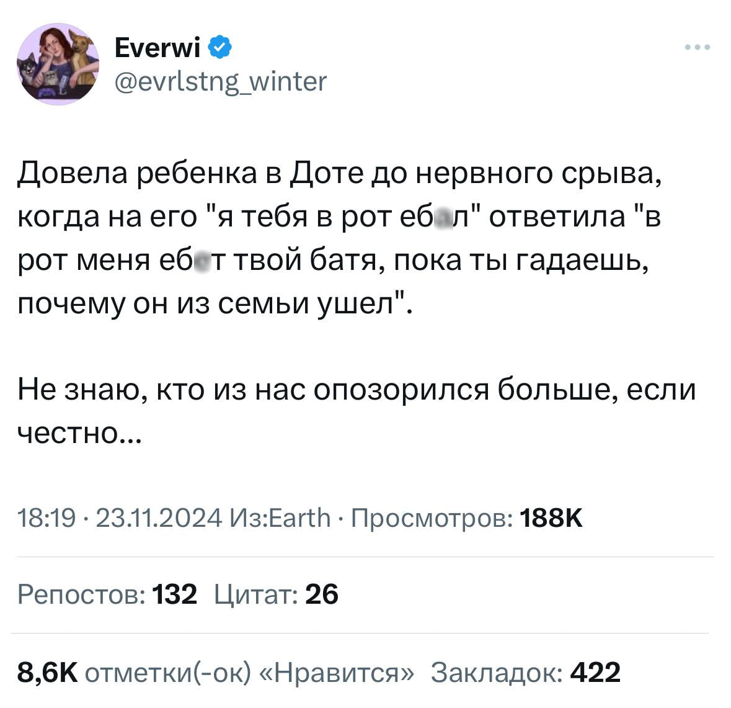Image resolution: width=731 pixels, height=708 pixels.
Task: Click the 8,6K likes count
Action: tap(47, 672)
